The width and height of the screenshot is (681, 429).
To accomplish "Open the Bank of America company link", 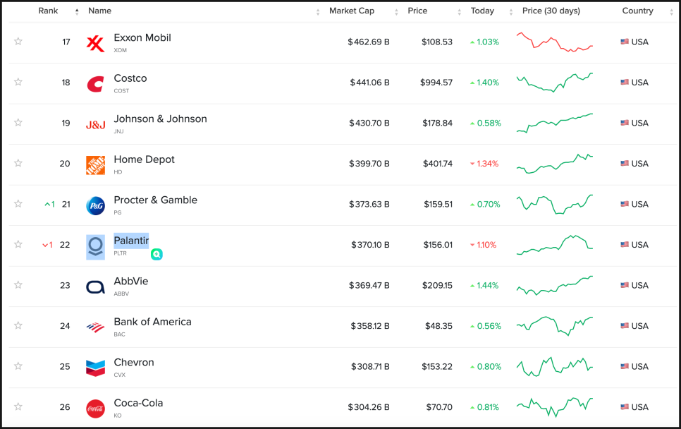I will coord(152,322).
